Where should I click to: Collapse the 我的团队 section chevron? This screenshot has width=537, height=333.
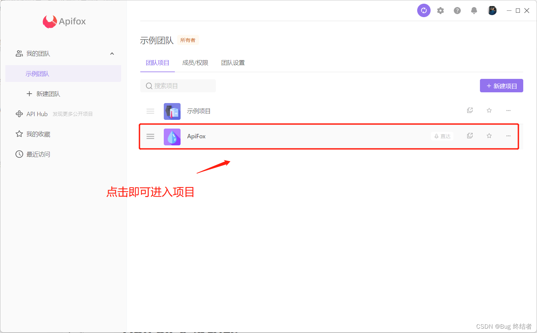112,54
